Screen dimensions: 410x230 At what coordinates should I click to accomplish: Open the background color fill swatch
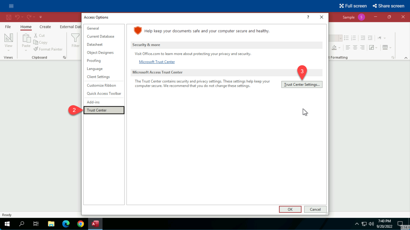(x=334, y=47)
